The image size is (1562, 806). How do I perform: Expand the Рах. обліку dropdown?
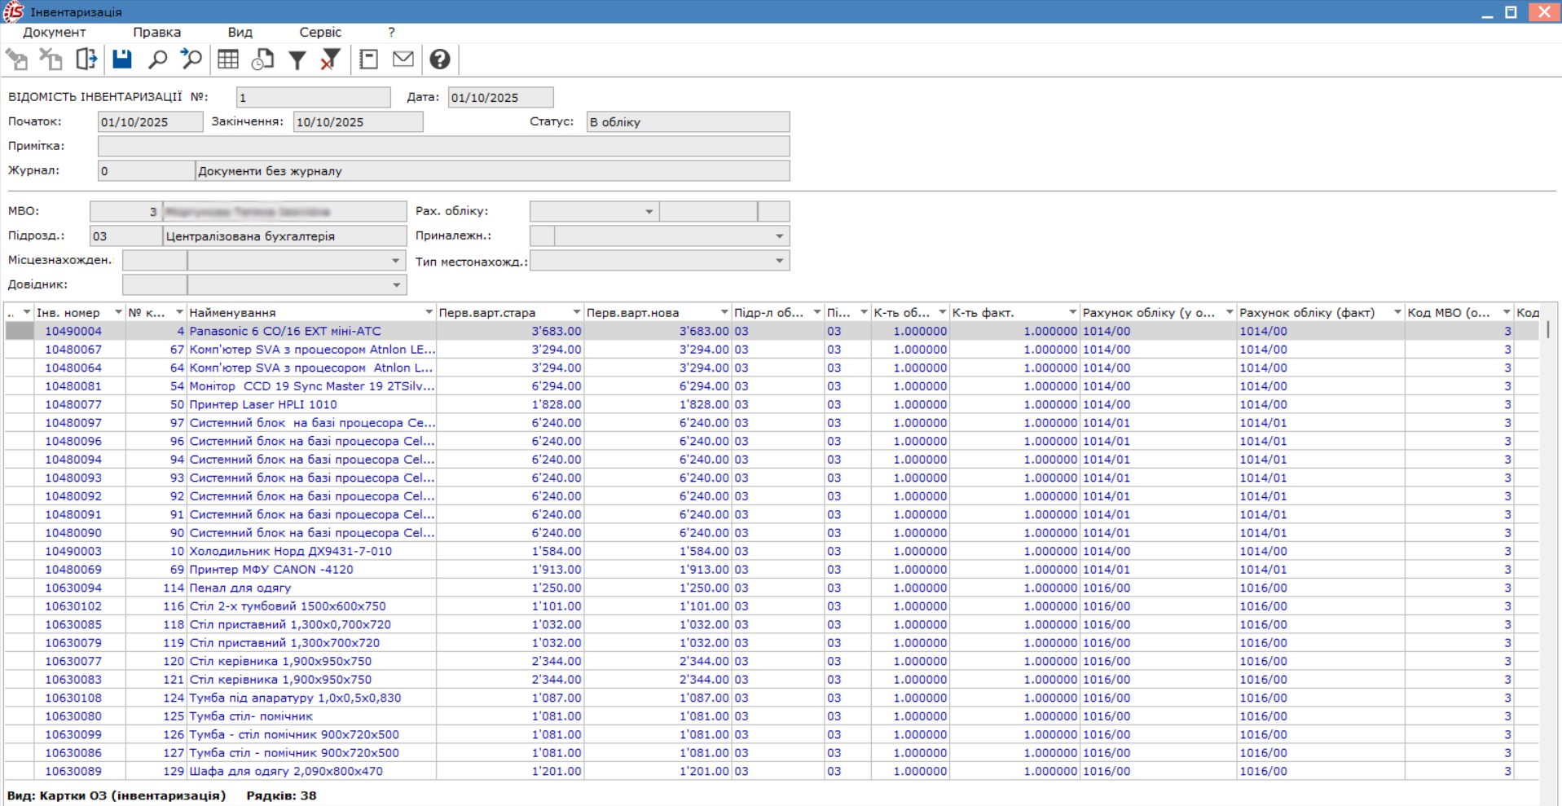tap(649, 212)
